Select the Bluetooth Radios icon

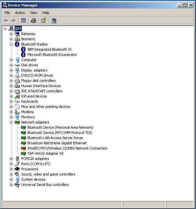pos(17,44)
